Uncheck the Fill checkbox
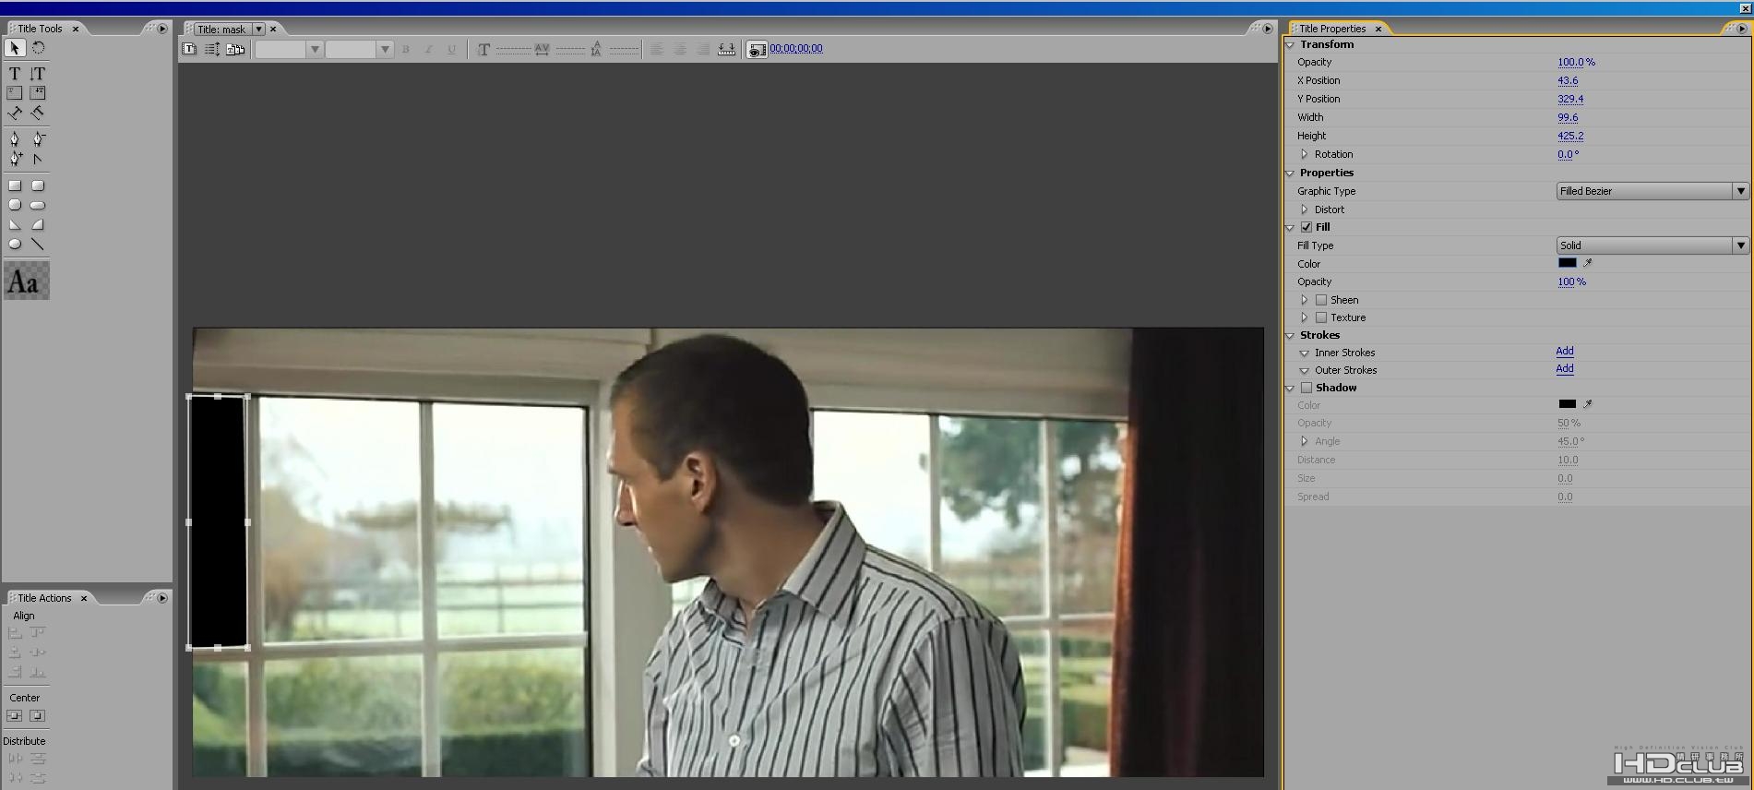 [1307, 227]
